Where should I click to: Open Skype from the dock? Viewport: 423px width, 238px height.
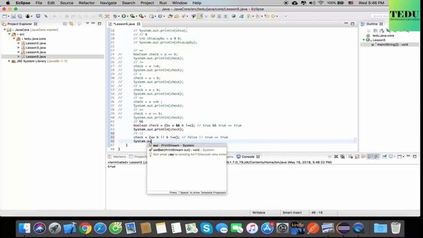(x=206, y=228)
